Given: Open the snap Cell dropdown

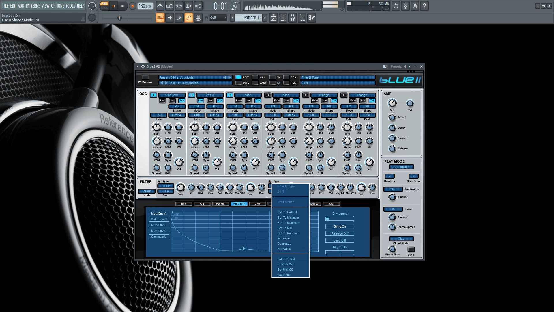Looking at the screenshot, I should click(x=218, y=18).
